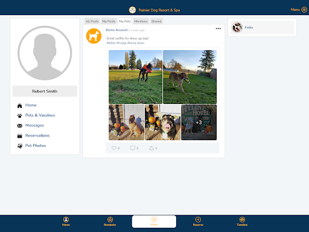Open post options three-dot menu
This screenshot has height=232, width=309.
tap(218, 28)
